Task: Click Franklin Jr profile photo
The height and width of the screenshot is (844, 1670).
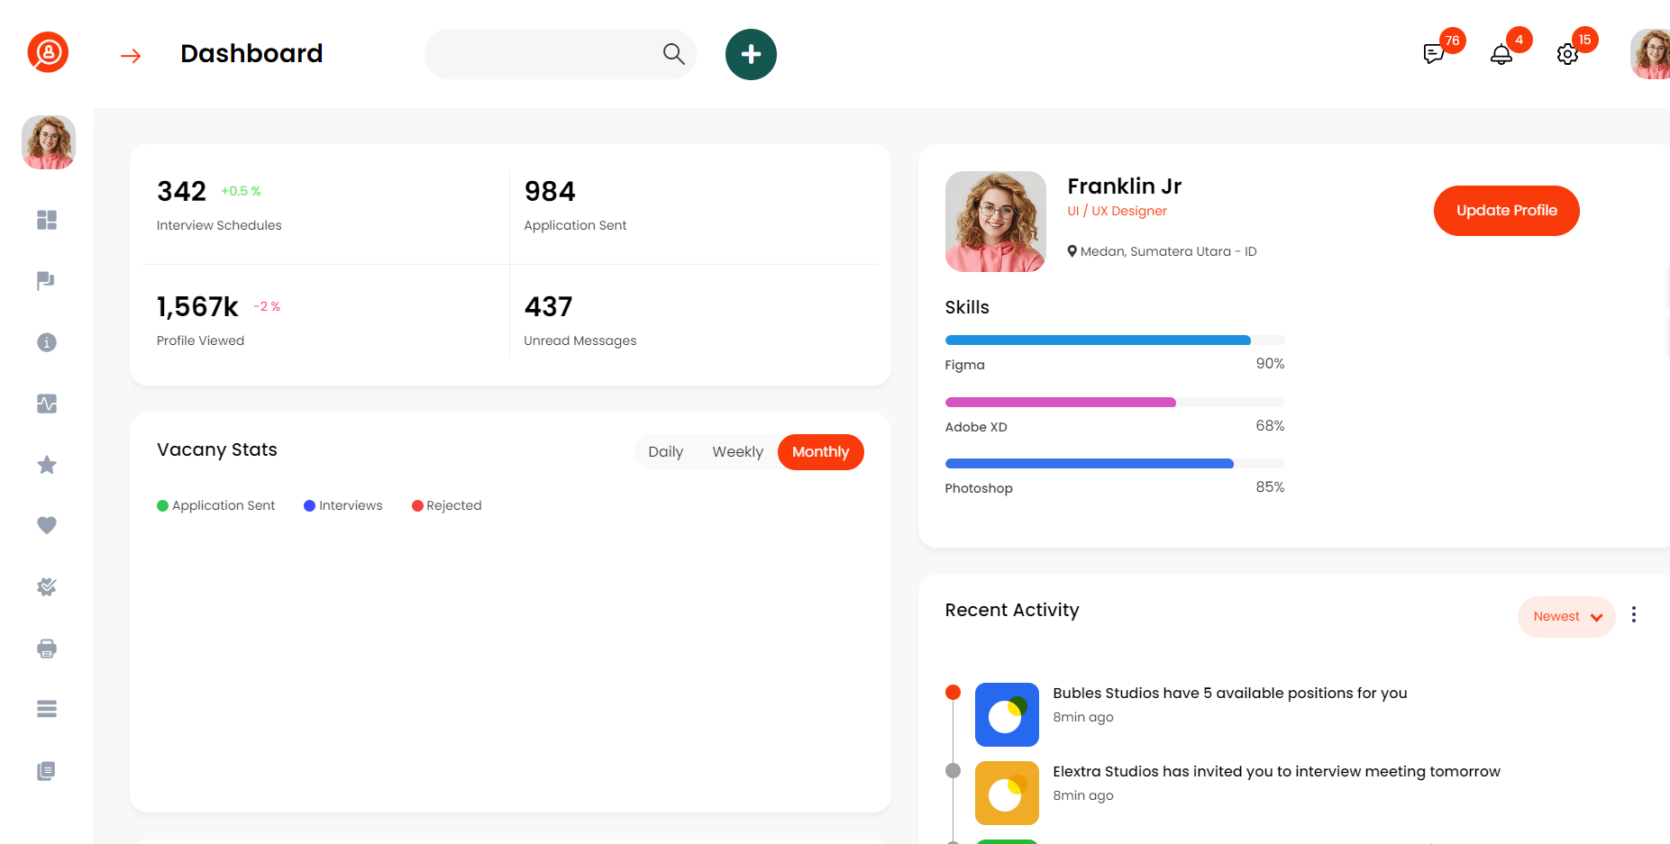Action: tap(996, 222)
